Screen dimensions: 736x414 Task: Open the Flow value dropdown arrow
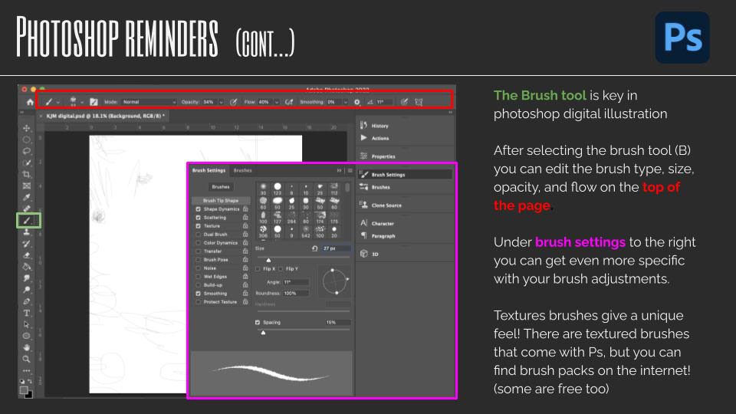(277, 102)
